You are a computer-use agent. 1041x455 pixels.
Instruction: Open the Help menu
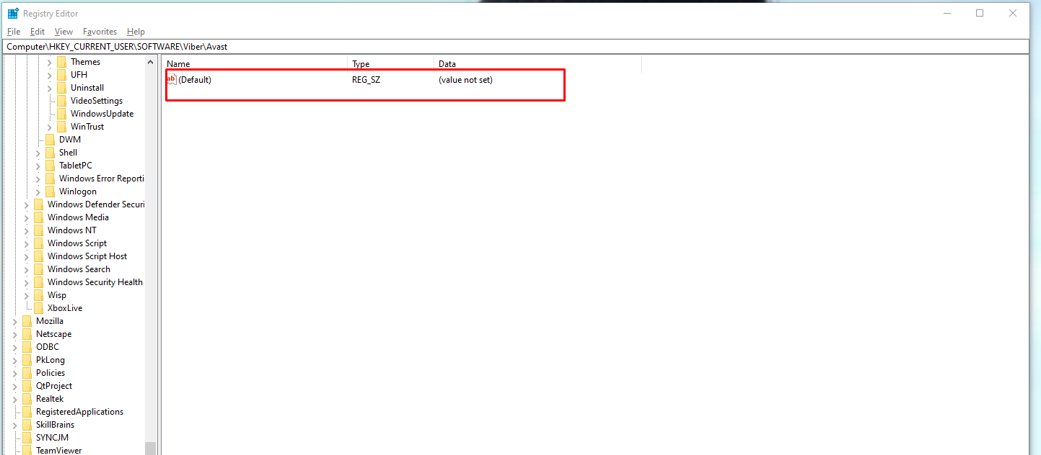pyautogui.click(x=136, y=32)
